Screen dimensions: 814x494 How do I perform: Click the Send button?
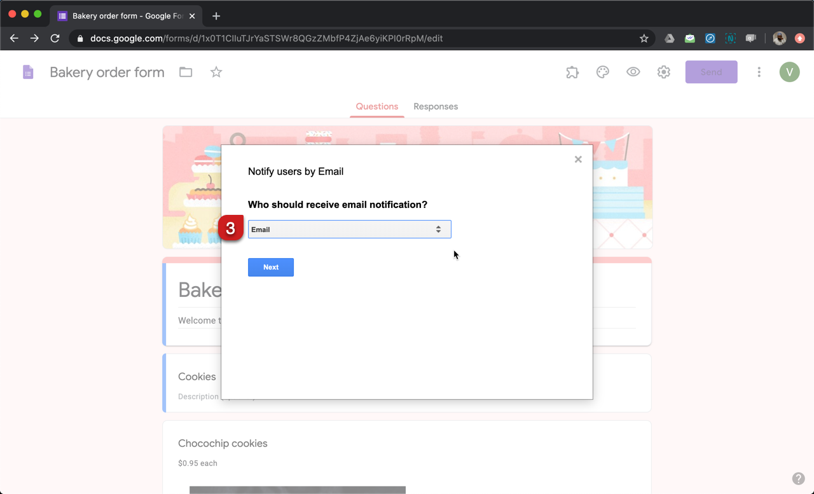711,72
